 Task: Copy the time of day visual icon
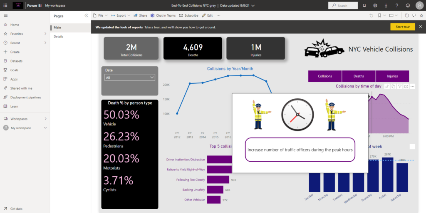[394, 86]
